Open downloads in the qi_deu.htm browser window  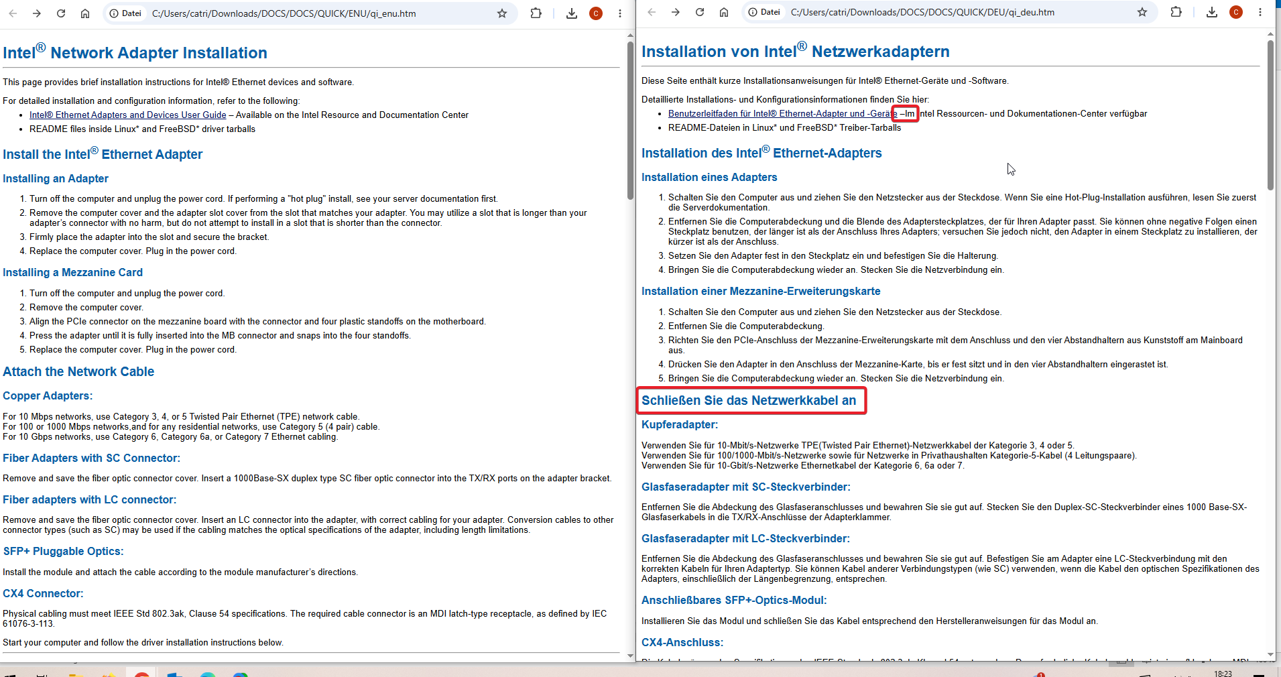(1212, 12)
